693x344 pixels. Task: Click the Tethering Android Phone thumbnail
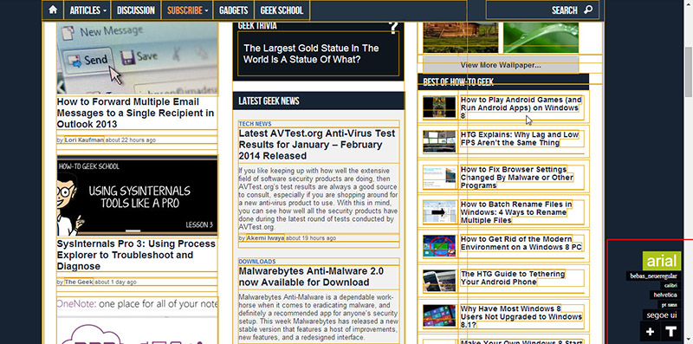439,282
